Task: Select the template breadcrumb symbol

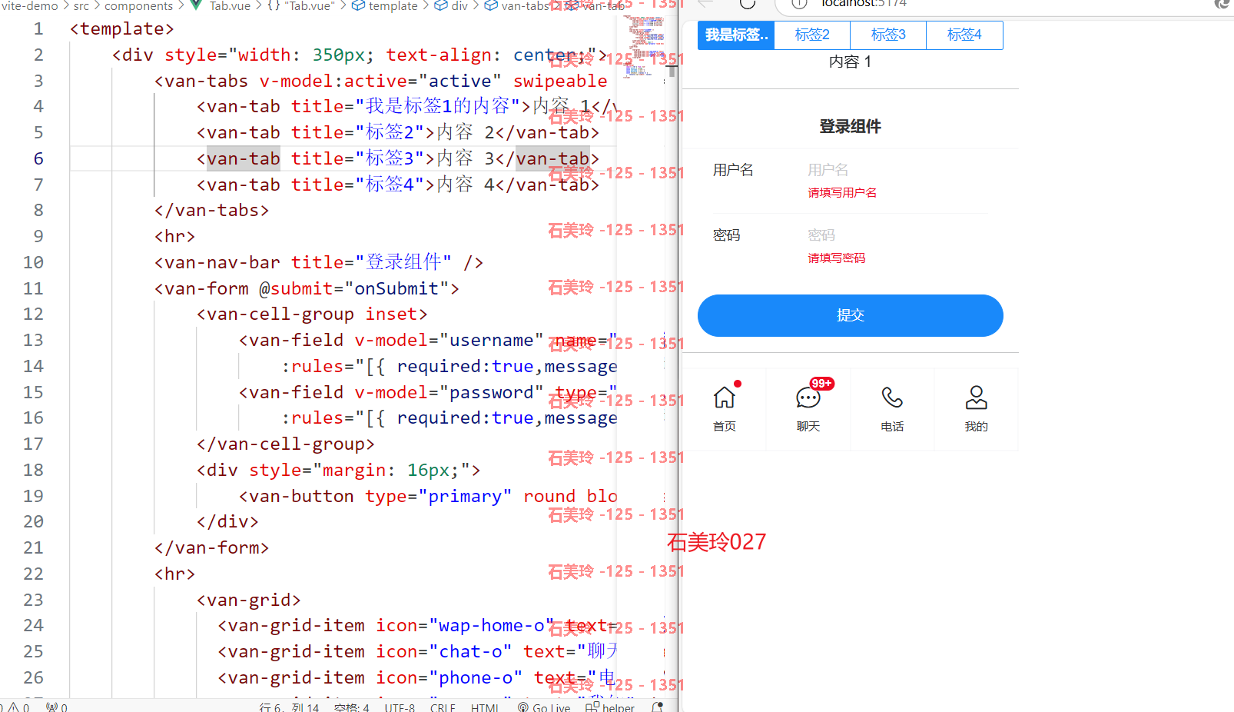Action: (385, 5)
